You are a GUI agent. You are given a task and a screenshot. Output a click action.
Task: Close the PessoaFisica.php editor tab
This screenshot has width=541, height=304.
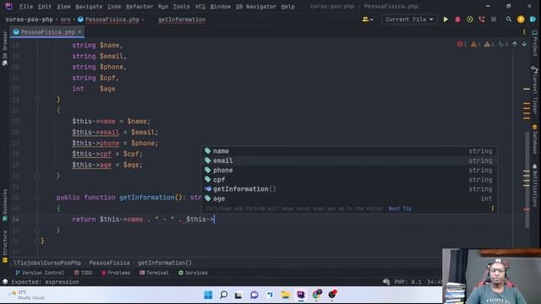pos(79,32)
